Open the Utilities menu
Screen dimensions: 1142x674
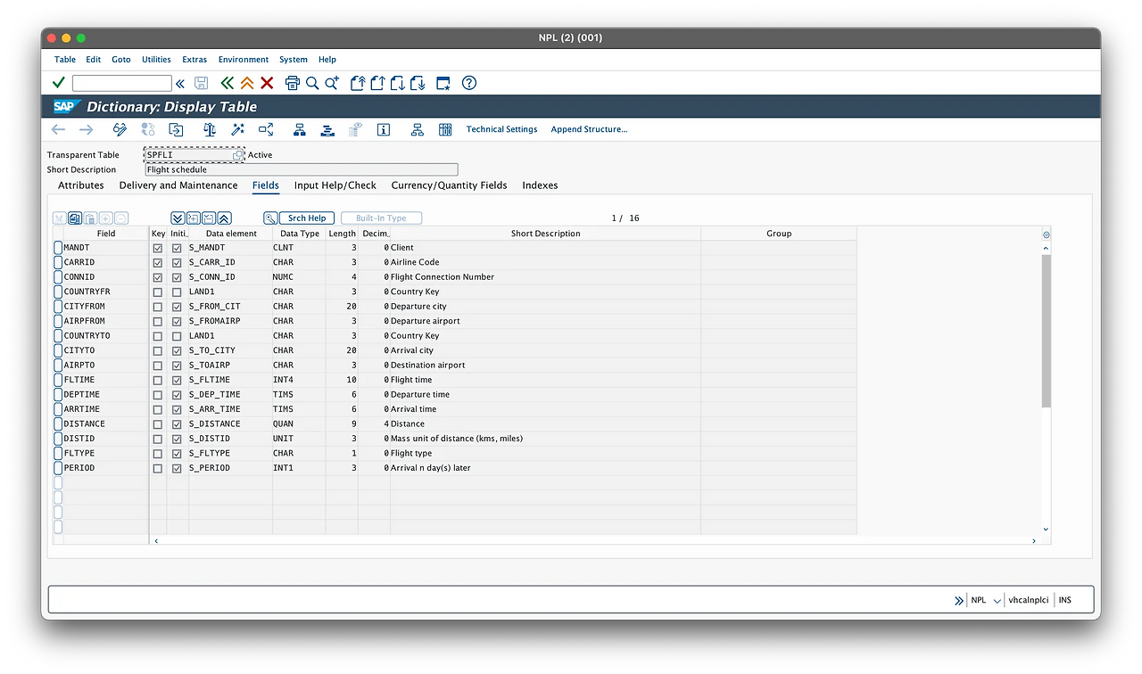pyautogui.click(x=156, y=60)
